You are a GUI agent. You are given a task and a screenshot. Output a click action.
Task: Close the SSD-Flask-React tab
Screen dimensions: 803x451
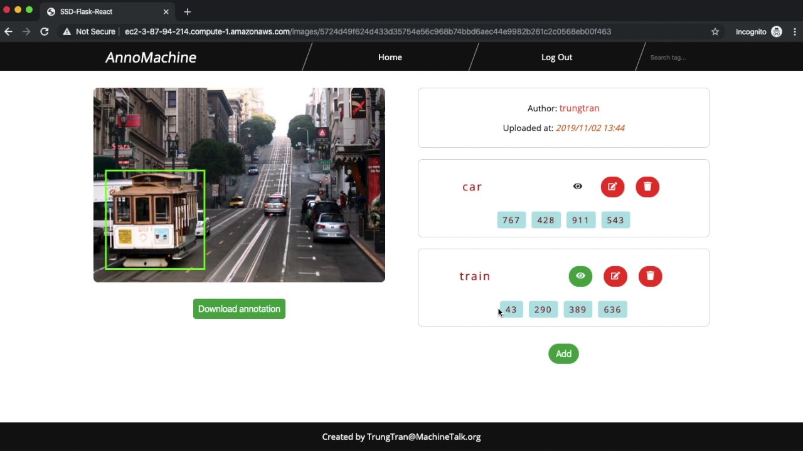point(166,11)
